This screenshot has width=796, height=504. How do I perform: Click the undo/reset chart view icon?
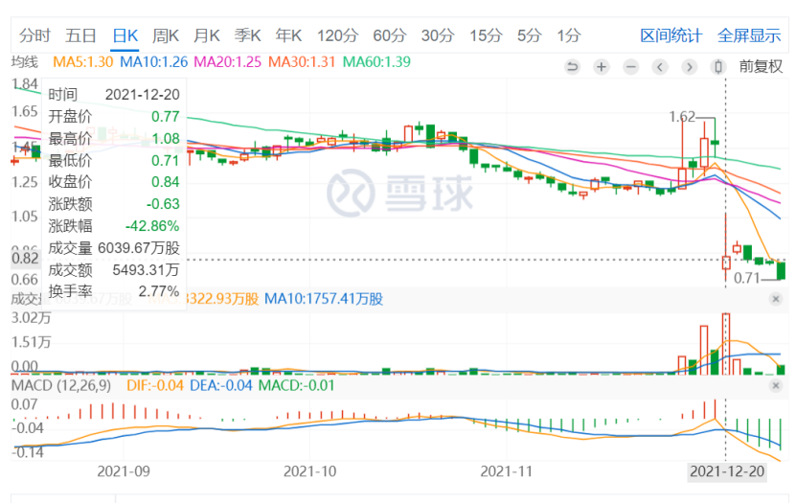pos(573,66)
